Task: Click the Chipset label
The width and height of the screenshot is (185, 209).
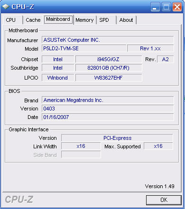Action: pyautogui.click(x=29, y=59)
